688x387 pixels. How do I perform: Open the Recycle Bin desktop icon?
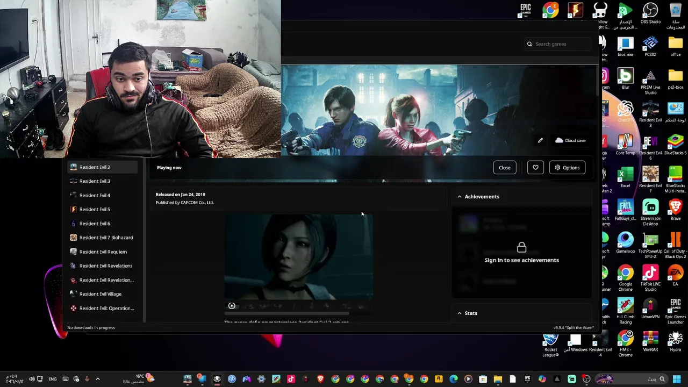click(x=676, y=16)
